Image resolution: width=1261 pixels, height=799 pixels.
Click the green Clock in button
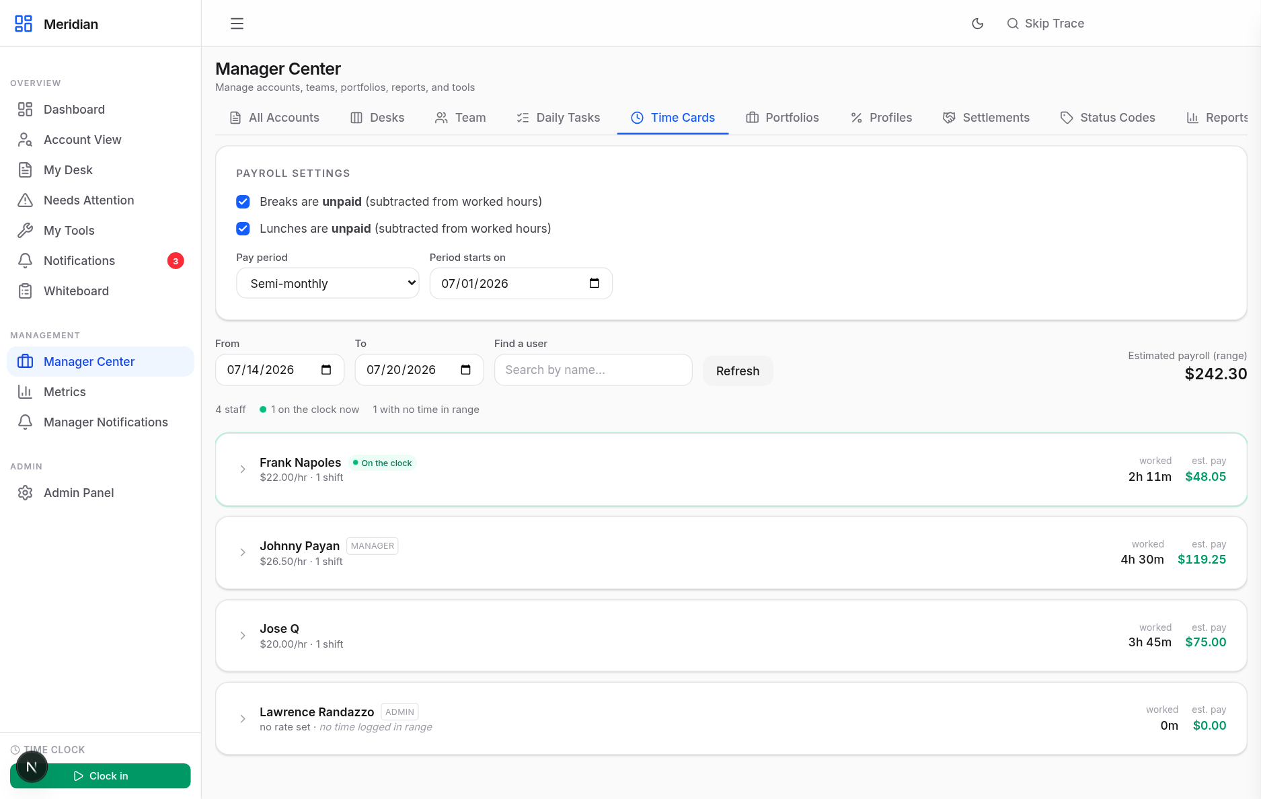(x=100, y=776)
